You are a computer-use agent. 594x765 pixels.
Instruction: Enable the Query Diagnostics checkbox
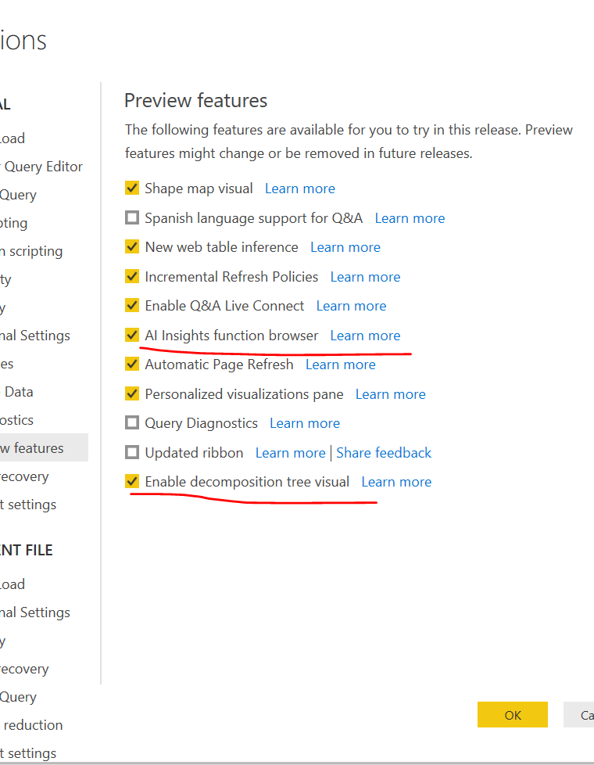pos(132,423)
